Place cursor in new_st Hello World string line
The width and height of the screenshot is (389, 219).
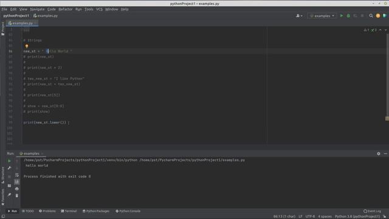[x=47, y=51]
